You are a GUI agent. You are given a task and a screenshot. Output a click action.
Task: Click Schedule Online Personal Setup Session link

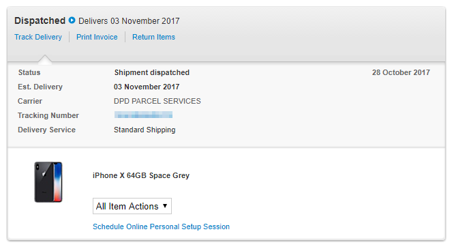pos(161,226)
